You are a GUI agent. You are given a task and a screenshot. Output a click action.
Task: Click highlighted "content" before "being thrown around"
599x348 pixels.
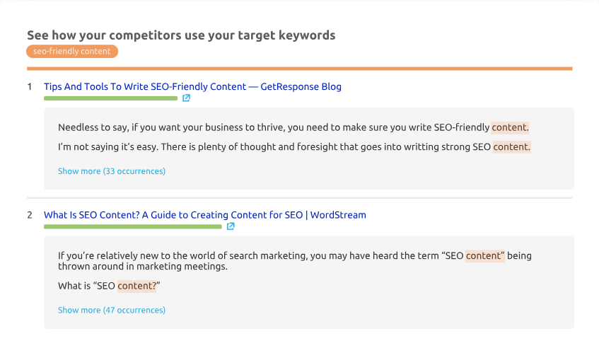click(x=484, y=256)
